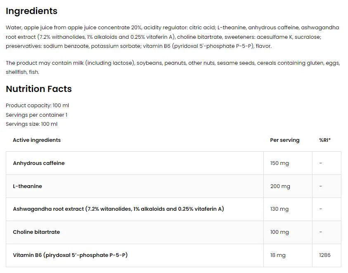Select the Vitamin B6 row label
The width and height of the screenshot is (348, 273).
click(x=70, y=255)
